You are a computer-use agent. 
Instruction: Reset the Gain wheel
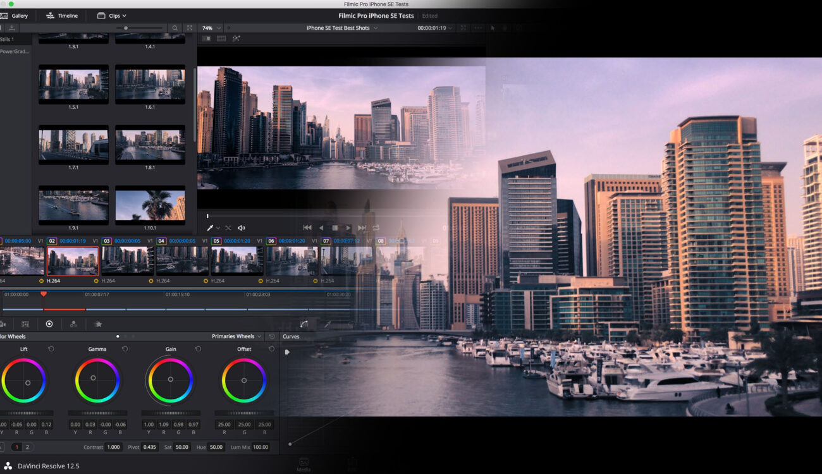click(x=198, y=349)
